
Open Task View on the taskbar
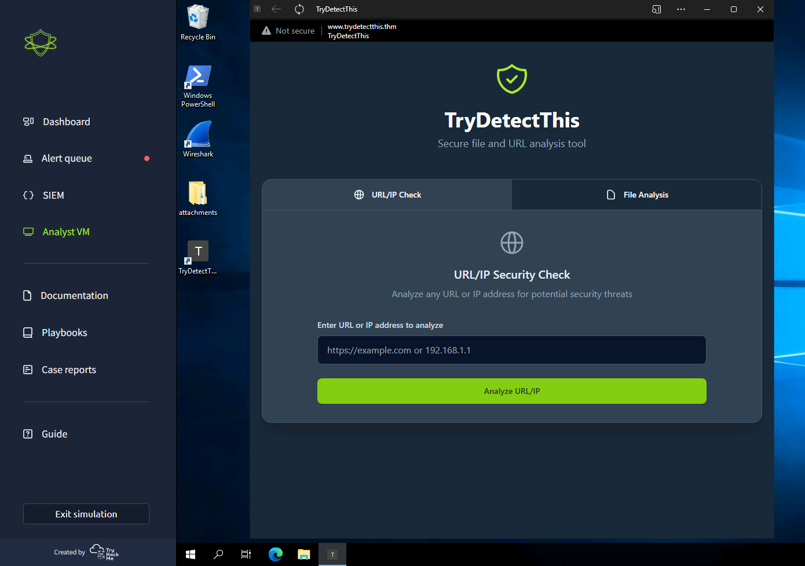(246, 554)
